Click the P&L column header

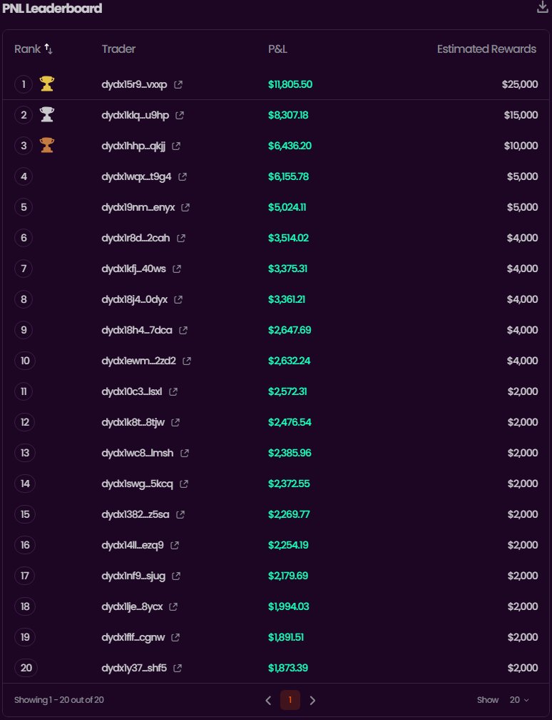pyautogui.click(x=277, y=49)
